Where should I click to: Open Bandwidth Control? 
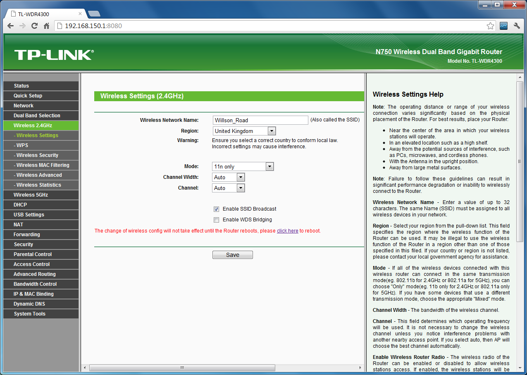[41, 284]
